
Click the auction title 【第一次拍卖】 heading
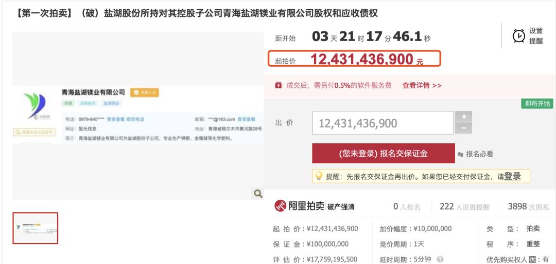point(196,13)
